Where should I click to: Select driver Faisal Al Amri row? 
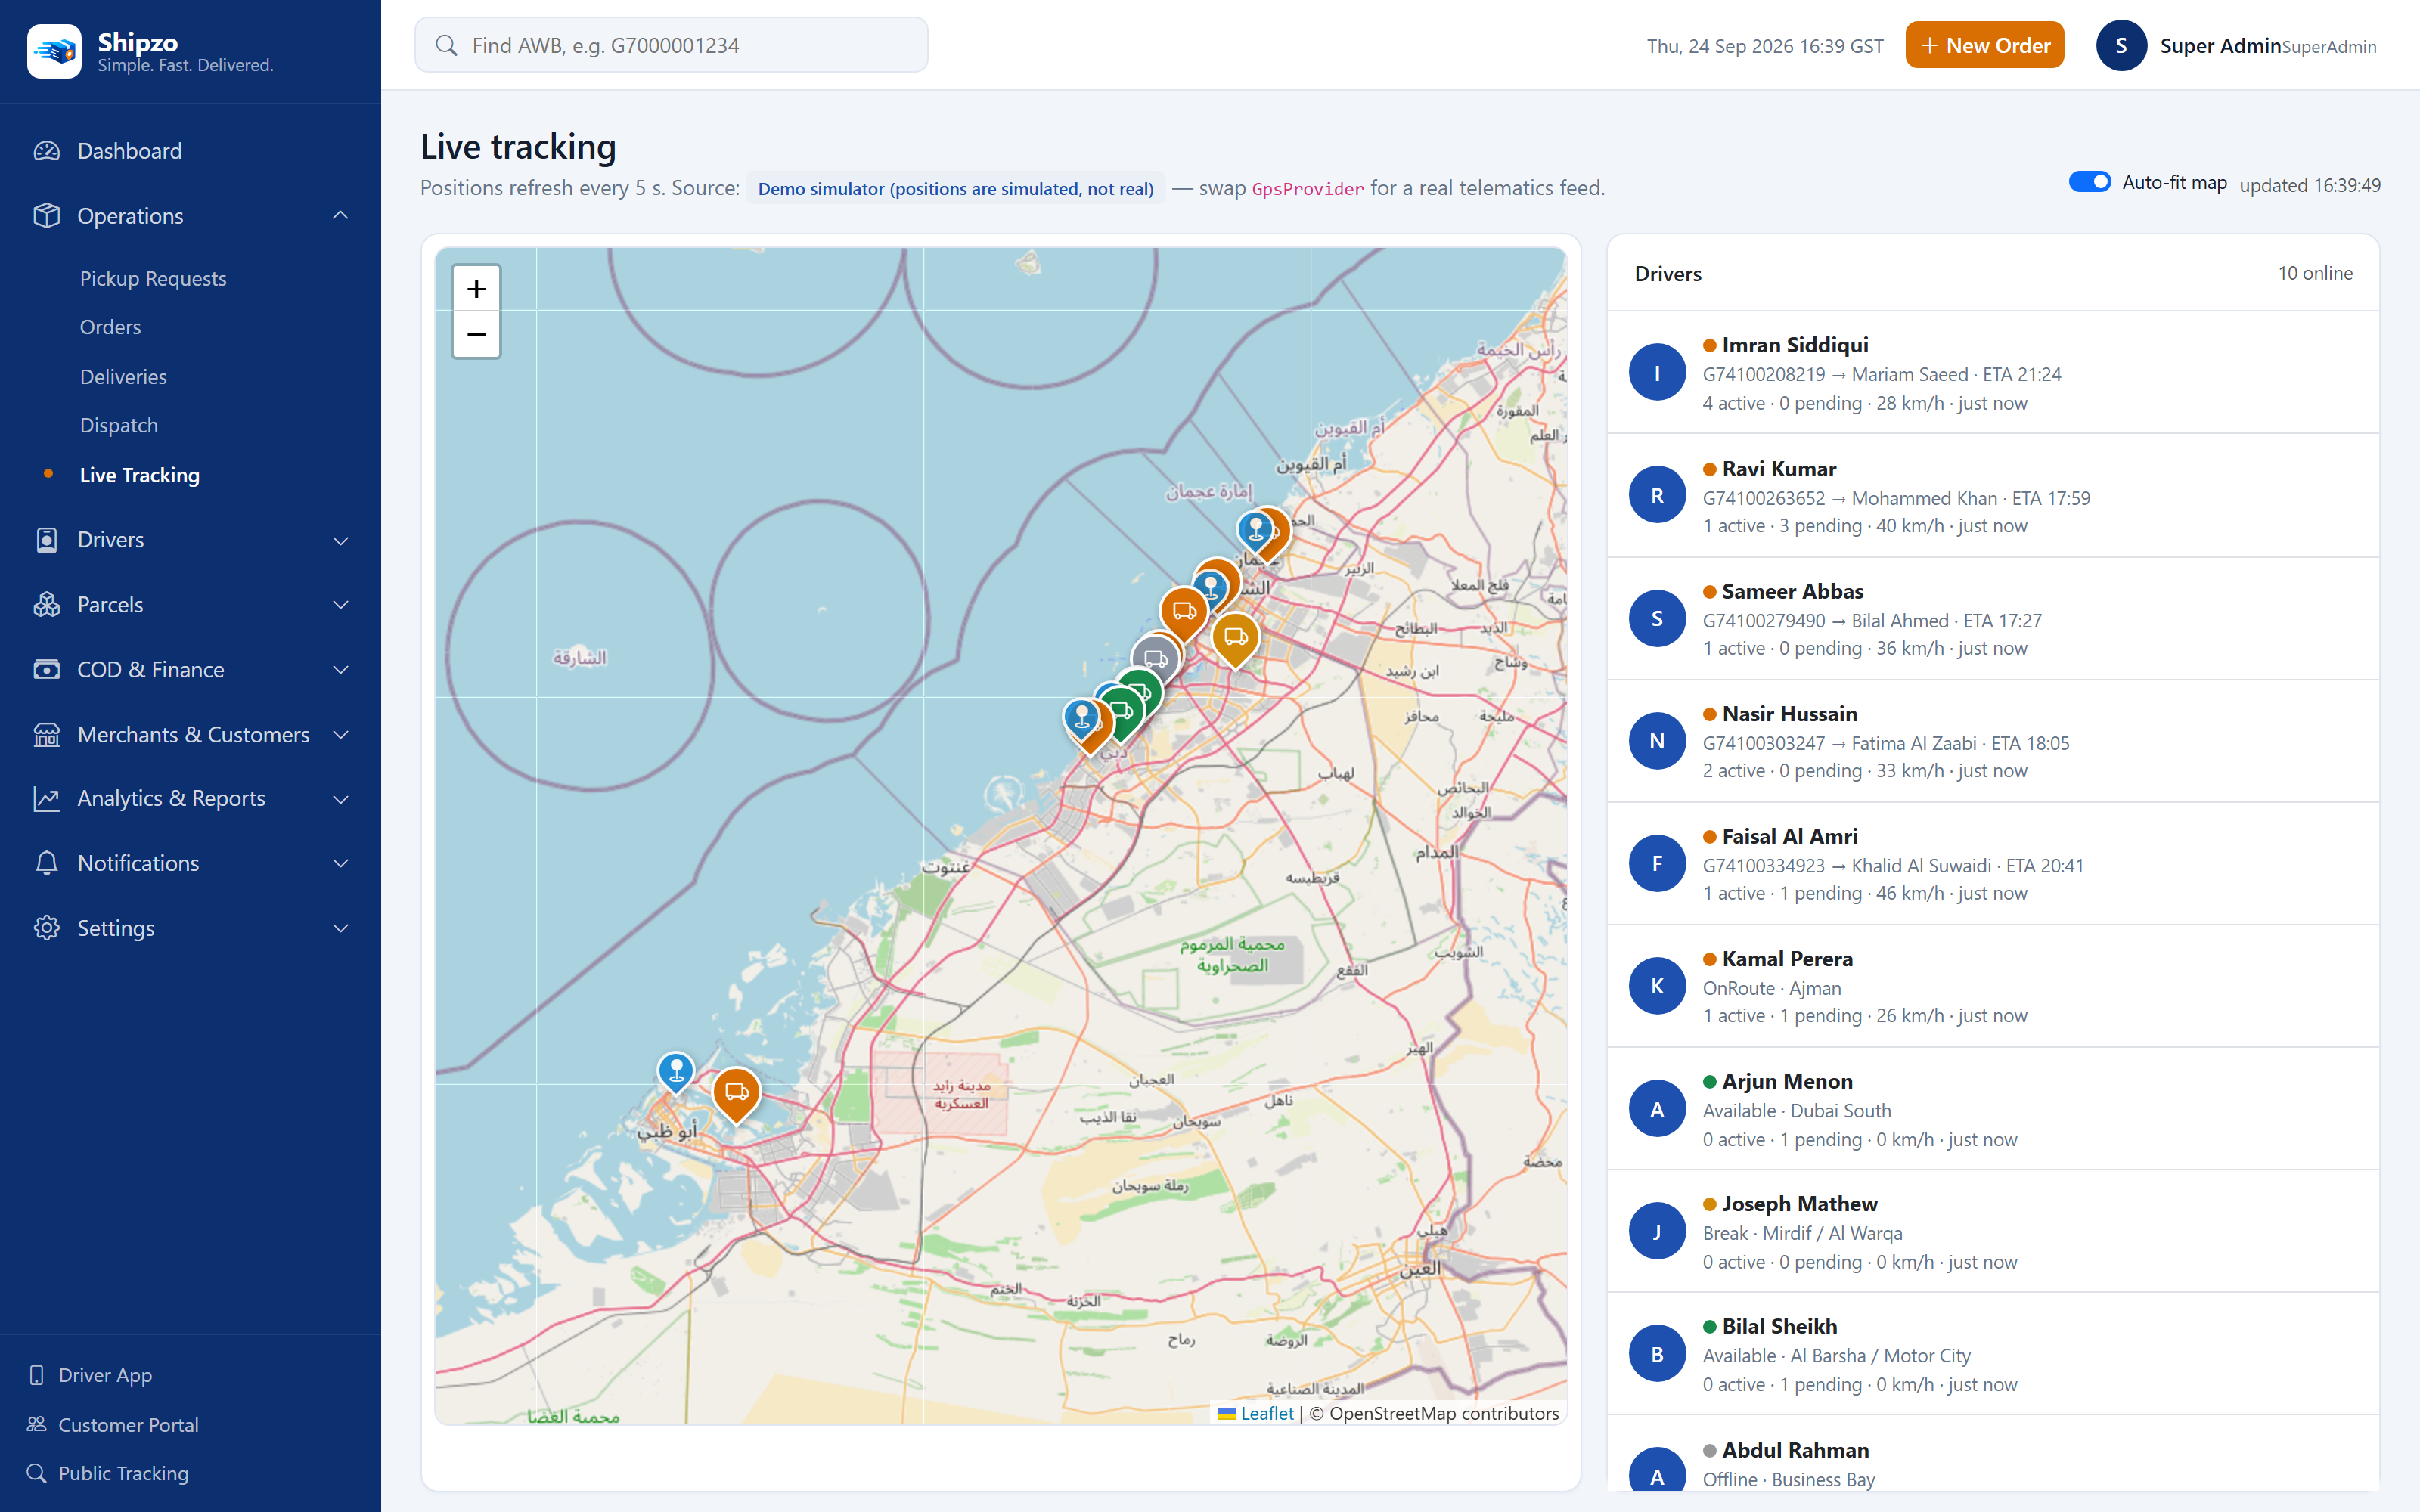point(1992,864)
